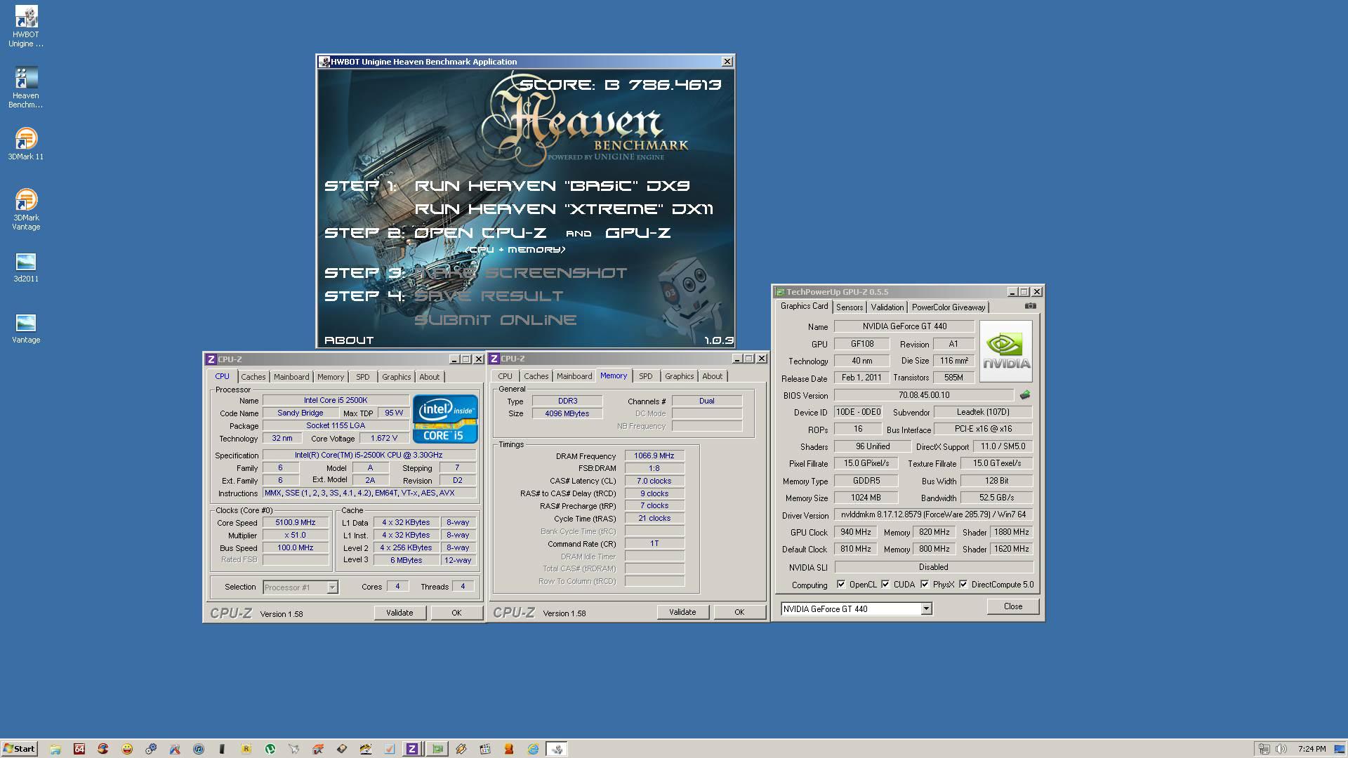Open the Vantage image file on desktop
Screen dimensions: 1348x758
pos(26,328)
